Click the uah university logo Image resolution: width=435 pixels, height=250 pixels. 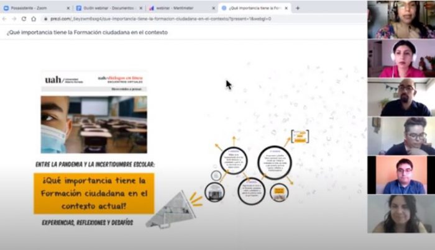pyautogui.click(x=64, y=80)
